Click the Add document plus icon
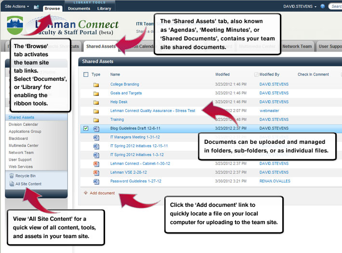 pos(86,193)
